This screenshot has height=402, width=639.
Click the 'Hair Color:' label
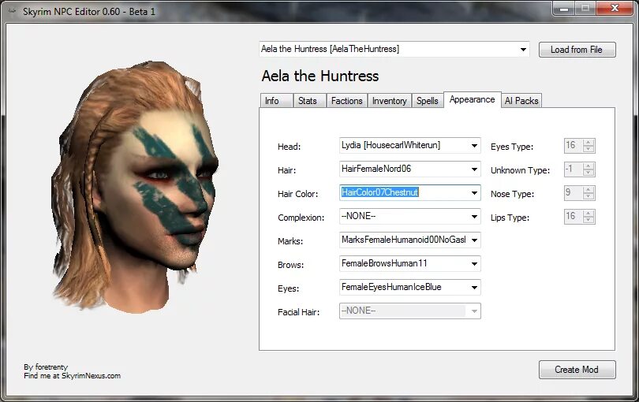coord(298,194)
